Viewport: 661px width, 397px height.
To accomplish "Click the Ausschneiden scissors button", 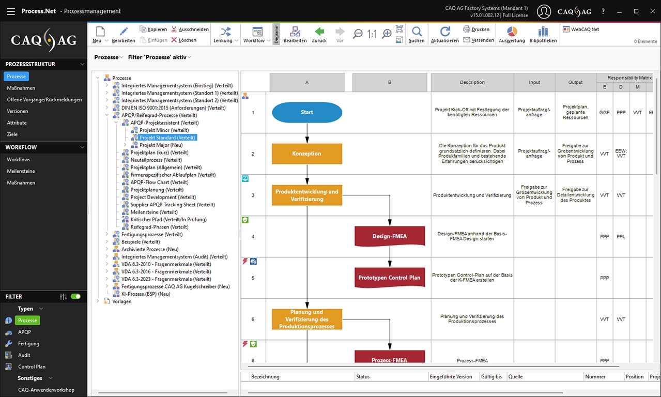I will click(190, 29).
